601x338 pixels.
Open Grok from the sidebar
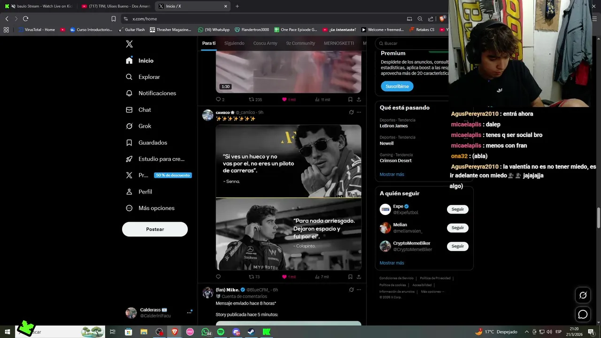click(139, 126)
